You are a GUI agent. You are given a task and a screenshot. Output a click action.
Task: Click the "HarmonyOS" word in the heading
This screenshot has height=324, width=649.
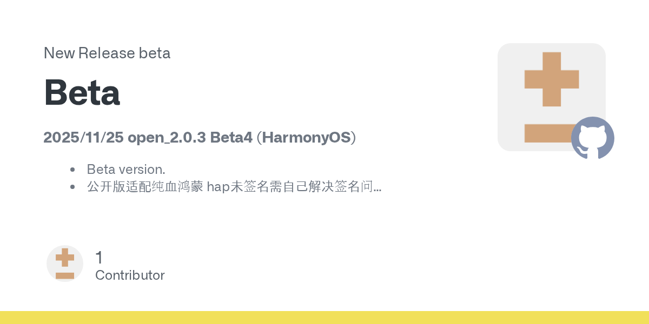coord(307,138)
